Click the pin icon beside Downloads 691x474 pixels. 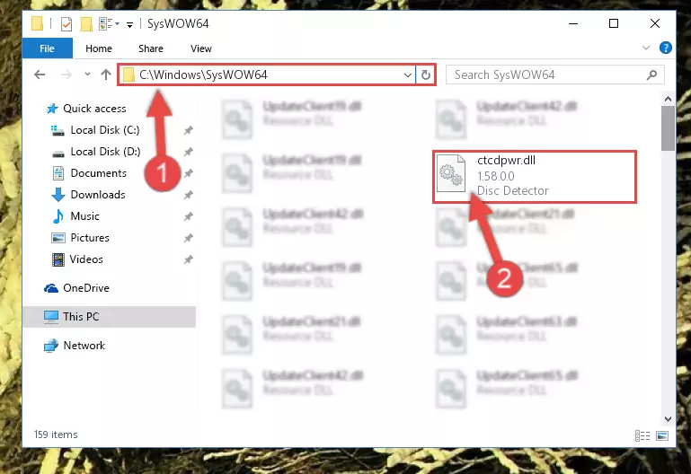point(188,195)
